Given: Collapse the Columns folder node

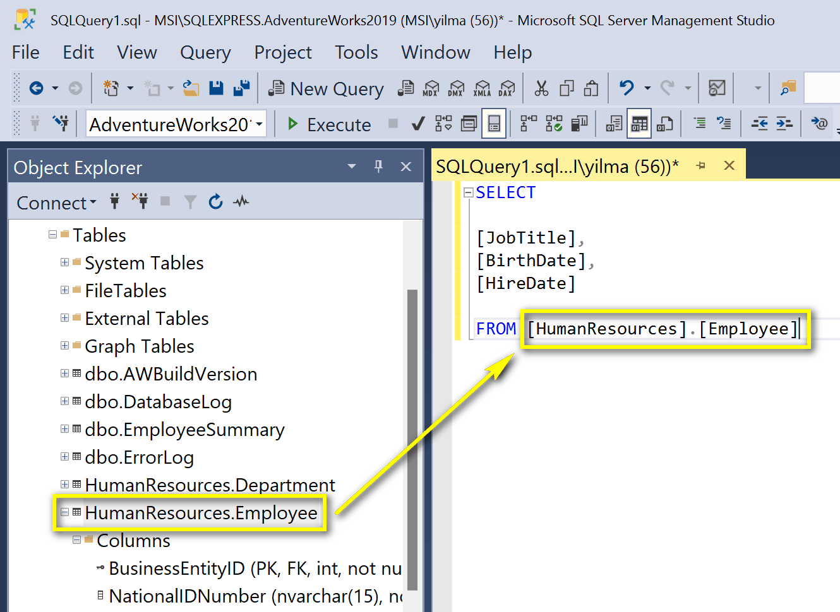Looking at the screenshot, I should (76, 539).
